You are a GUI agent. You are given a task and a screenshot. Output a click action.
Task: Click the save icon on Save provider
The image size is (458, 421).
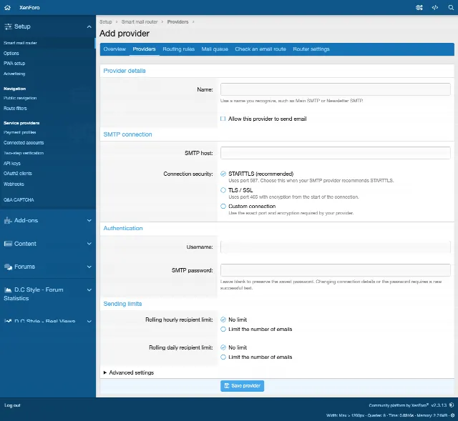click(226, 386)
